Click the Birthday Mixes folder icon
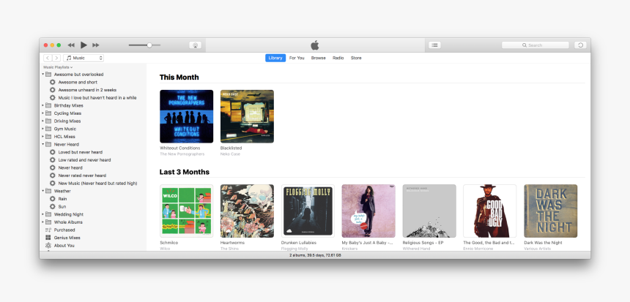 tap(48, 105)
